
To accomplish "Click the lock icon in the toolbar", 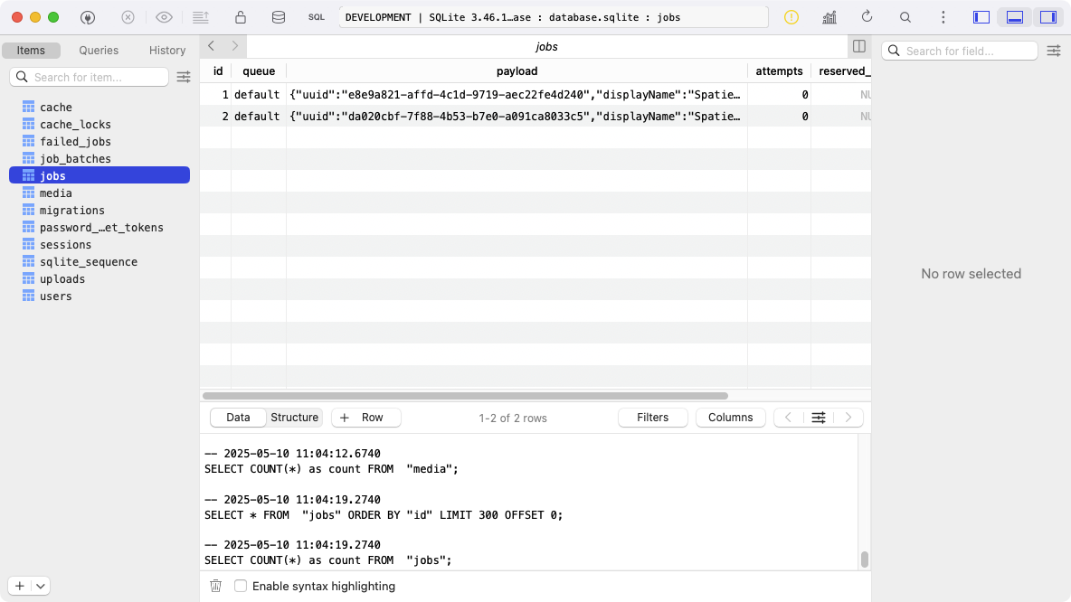I will [x=240, y=17].
